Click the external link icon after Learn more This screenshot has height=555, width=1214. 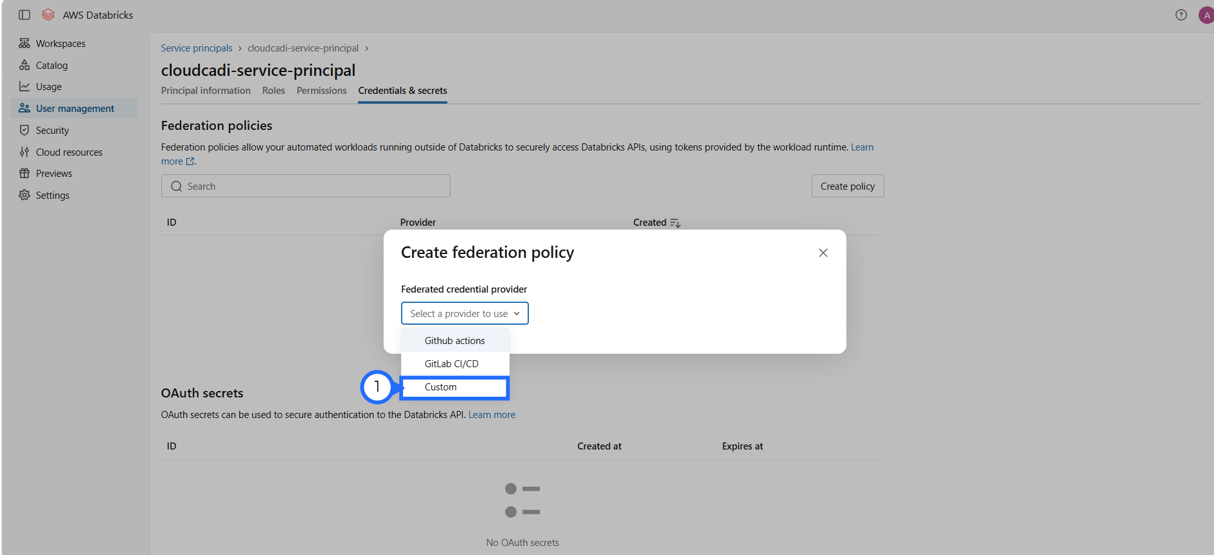pos(190,161)
